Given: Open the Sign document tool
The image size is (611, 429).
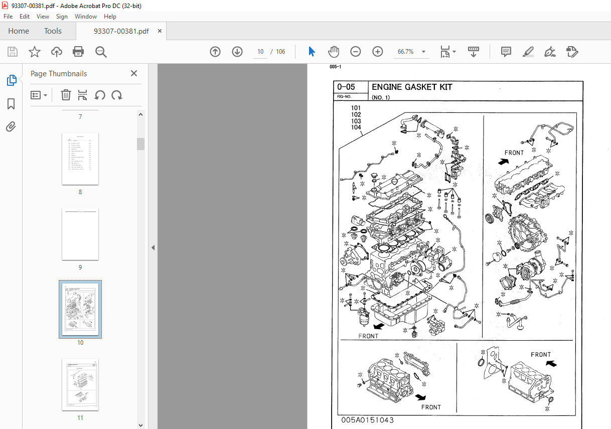Looking at the screenshot, I should [550, 52].
